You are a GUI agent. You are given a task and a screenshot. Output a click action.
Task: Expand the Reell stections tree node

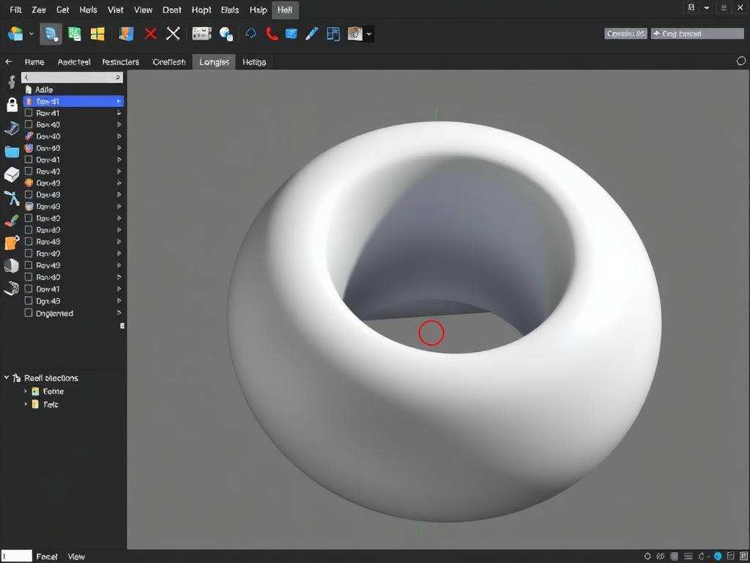[x=7, y=378]
